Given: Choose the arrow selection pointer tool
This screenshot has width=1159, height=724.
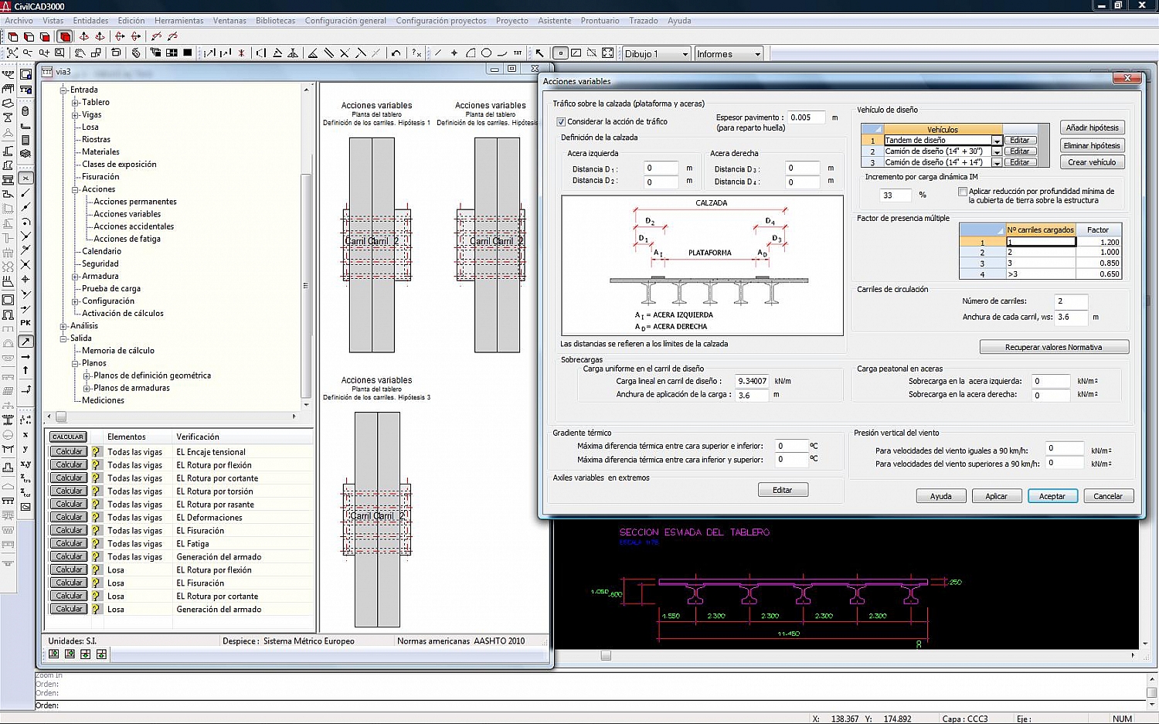Looking at the screenshot, I should tap(539, 53).
